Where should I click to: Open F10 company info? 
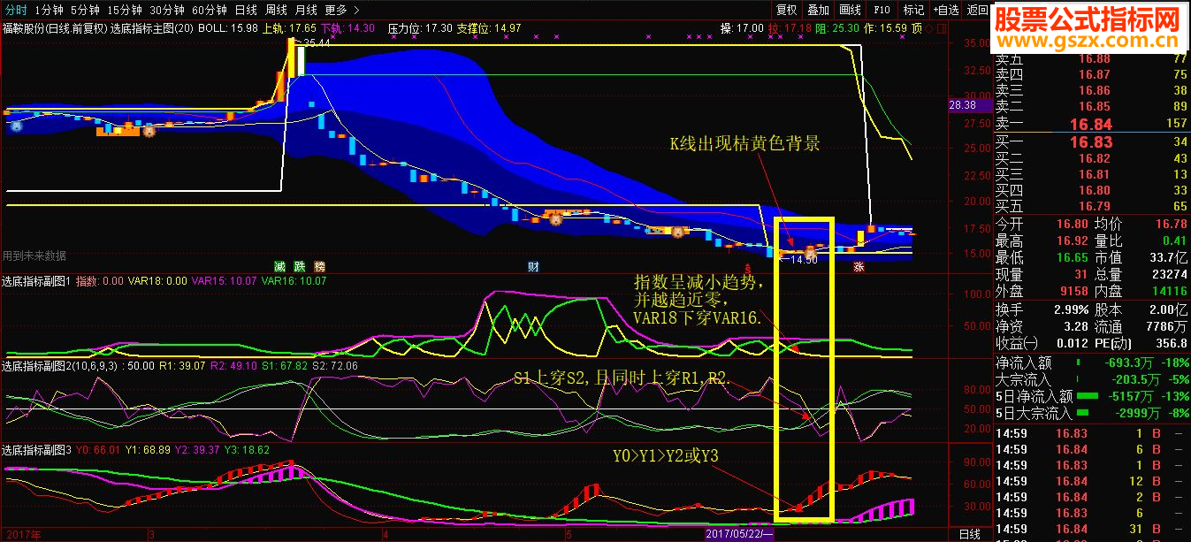pyautogui.click(x=882, y=10)
